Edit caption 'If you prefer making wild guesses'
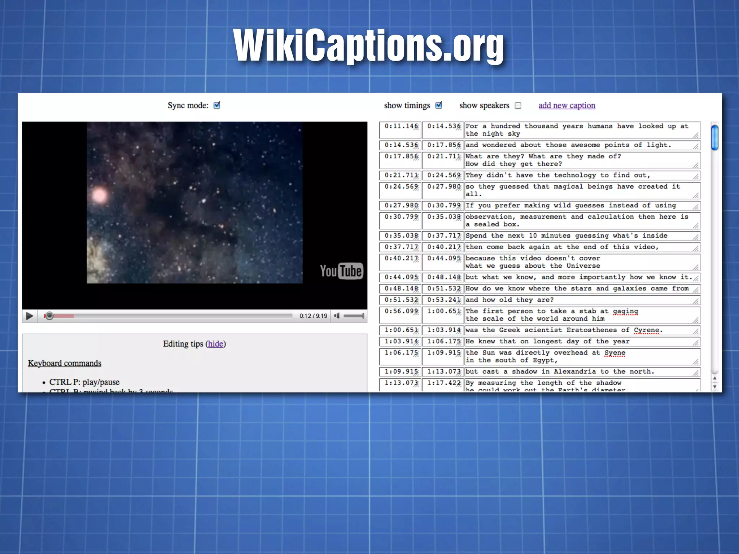Viewport: 739px width, 554px height. tap(582, 206)
